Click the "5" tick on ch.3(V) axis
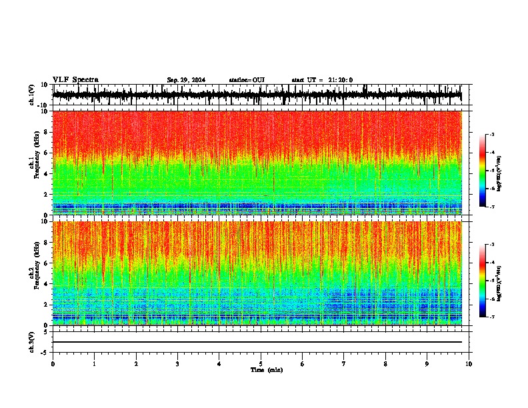Image resolution: width=528 pixels, height=408 pixels. click(47, 332)
